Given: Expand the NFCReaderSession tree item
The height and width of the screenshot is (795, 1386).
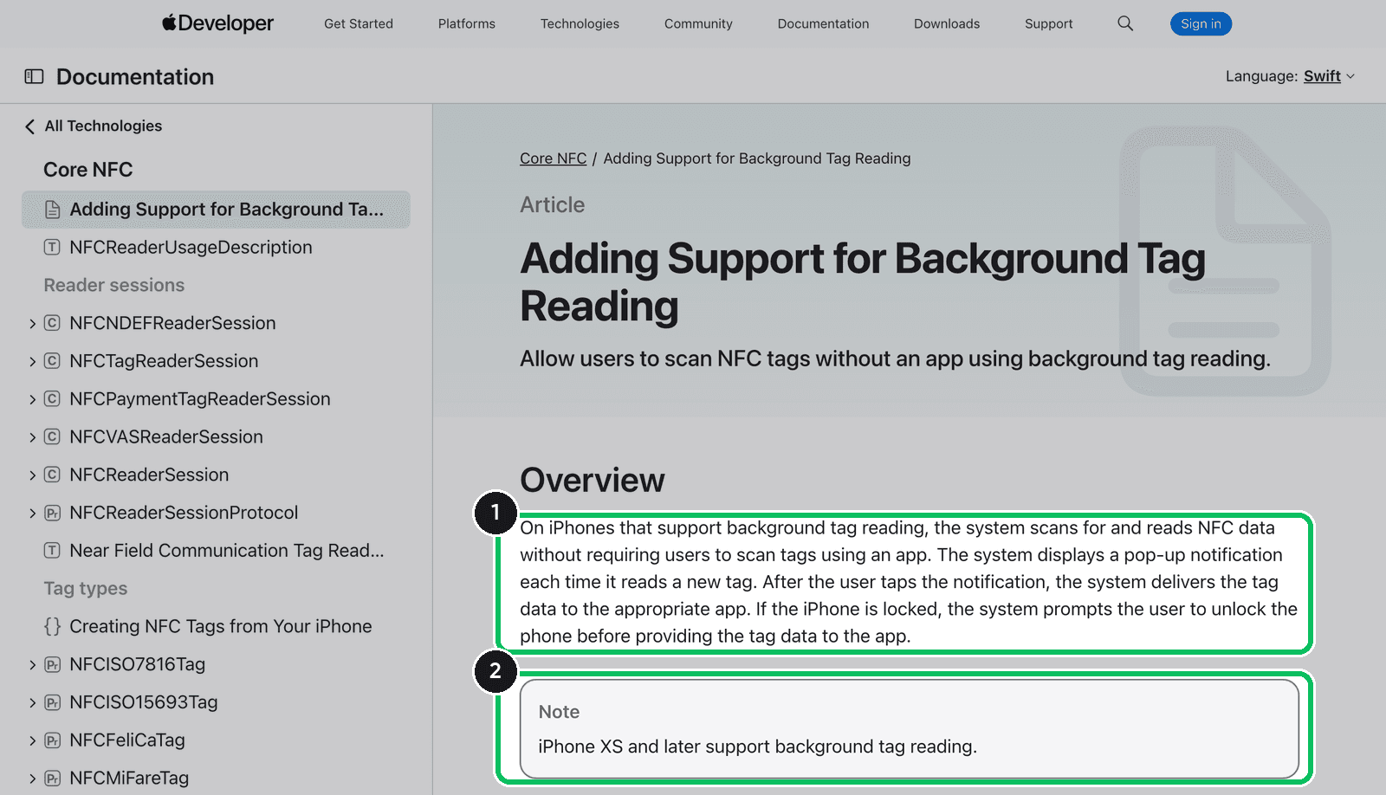Looking at the screenshot, I should coord(32,475).
